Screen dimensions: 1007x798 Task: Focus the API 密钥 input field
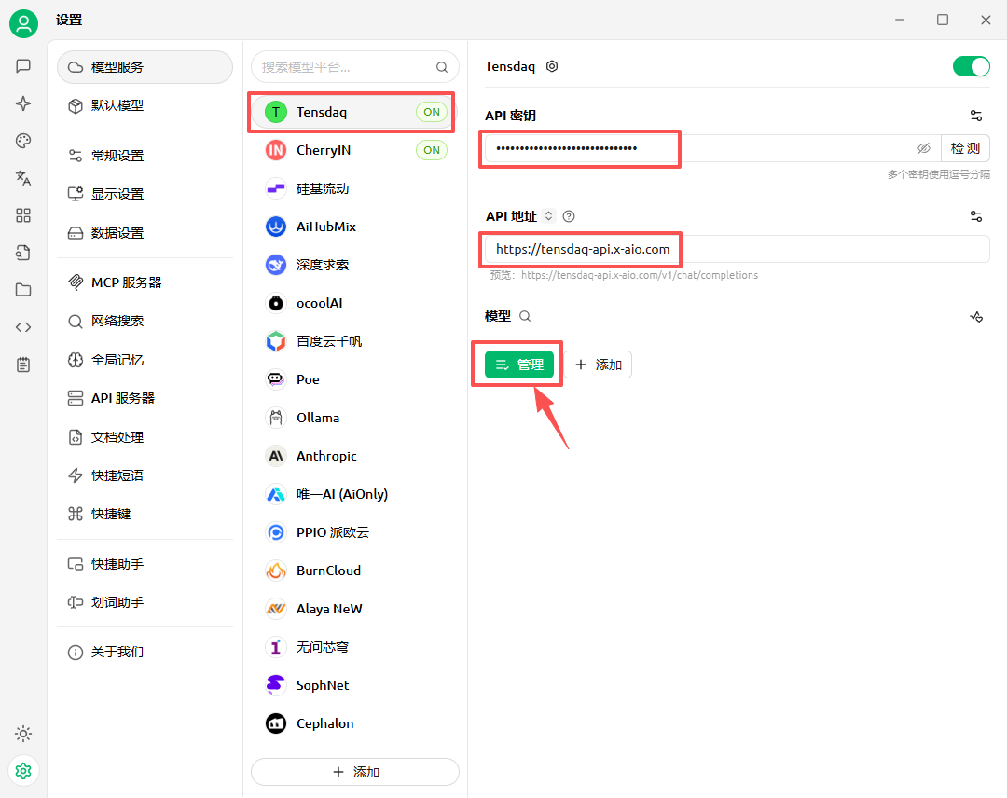click(713, 148)
